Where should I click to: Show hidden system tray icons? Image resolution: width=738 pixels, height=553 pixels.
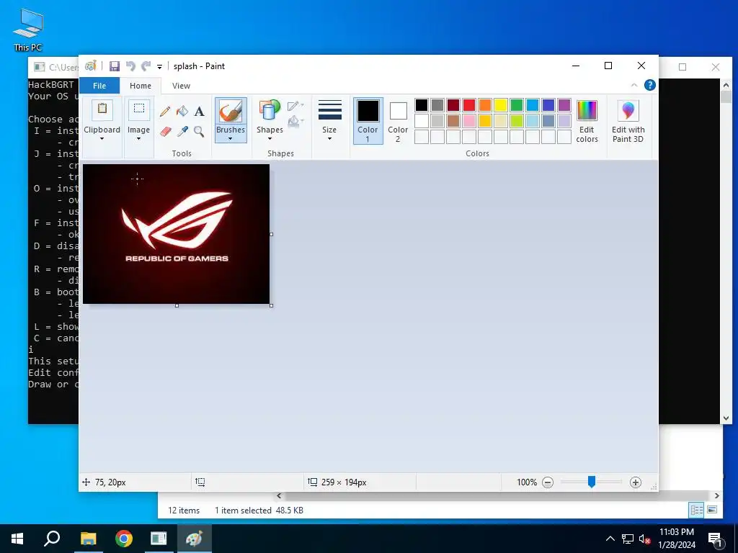pos(610,539)
